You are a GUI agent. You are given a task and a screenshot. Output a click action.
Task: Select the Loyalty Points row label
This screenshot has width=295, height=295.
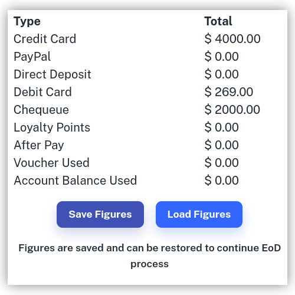pyautogui.click(x=52, y=127)
